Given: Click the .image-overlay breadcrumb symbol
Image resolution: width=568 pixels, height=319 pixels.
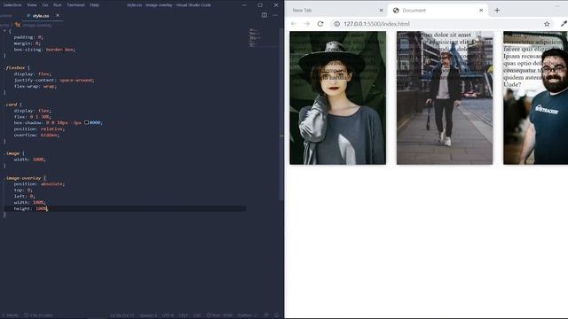Looking at the screenshot, I should pyautogui.click(x=34, y=25).
